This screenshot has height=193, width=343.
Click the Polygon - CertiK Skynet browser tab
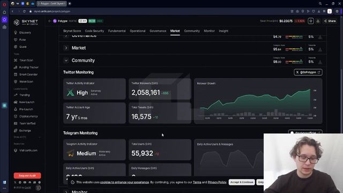[51, 4]
